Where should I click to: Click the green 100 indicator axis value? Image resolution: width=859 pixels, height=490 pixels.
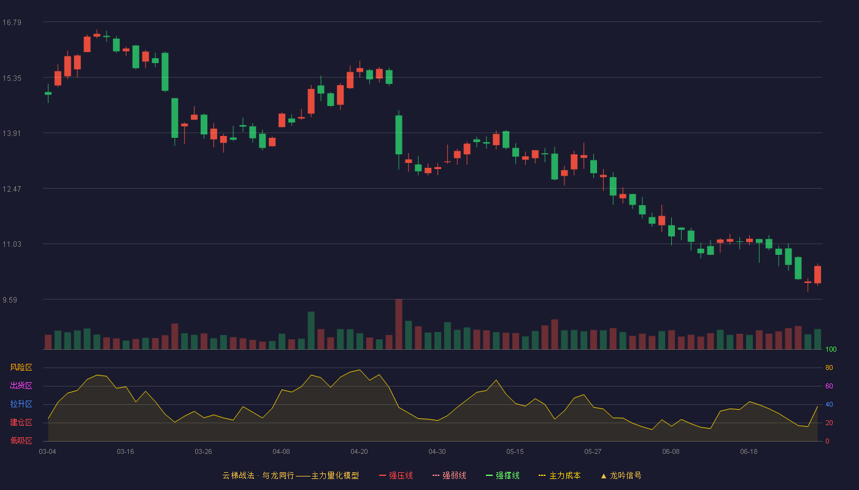831,350
